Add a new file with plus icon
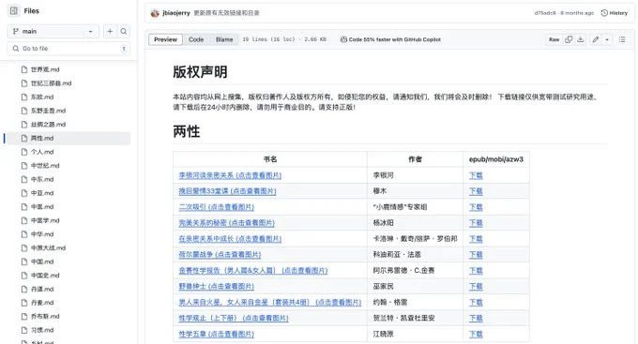638x344 pixels. pyautogui.click(x=110, y=31)
